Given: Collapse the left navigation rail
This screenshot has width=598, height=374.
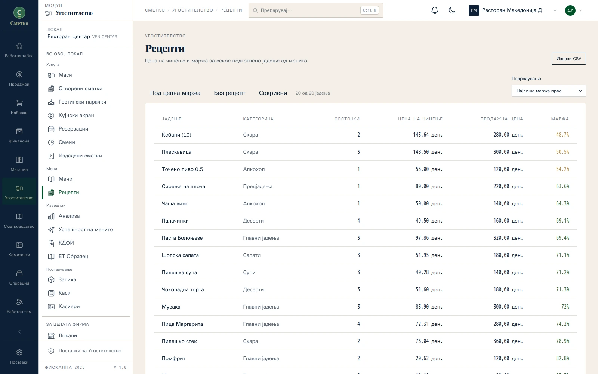Looking at the screenshot, I should 19,332.
